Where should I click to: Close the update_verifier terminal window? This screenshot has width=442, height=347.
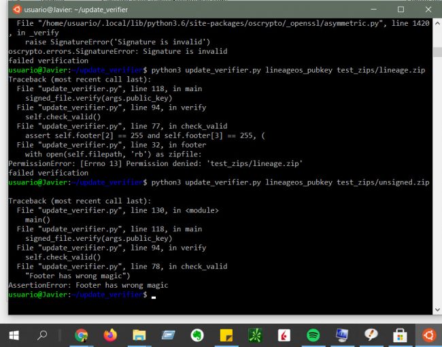(x=428, y=10)
